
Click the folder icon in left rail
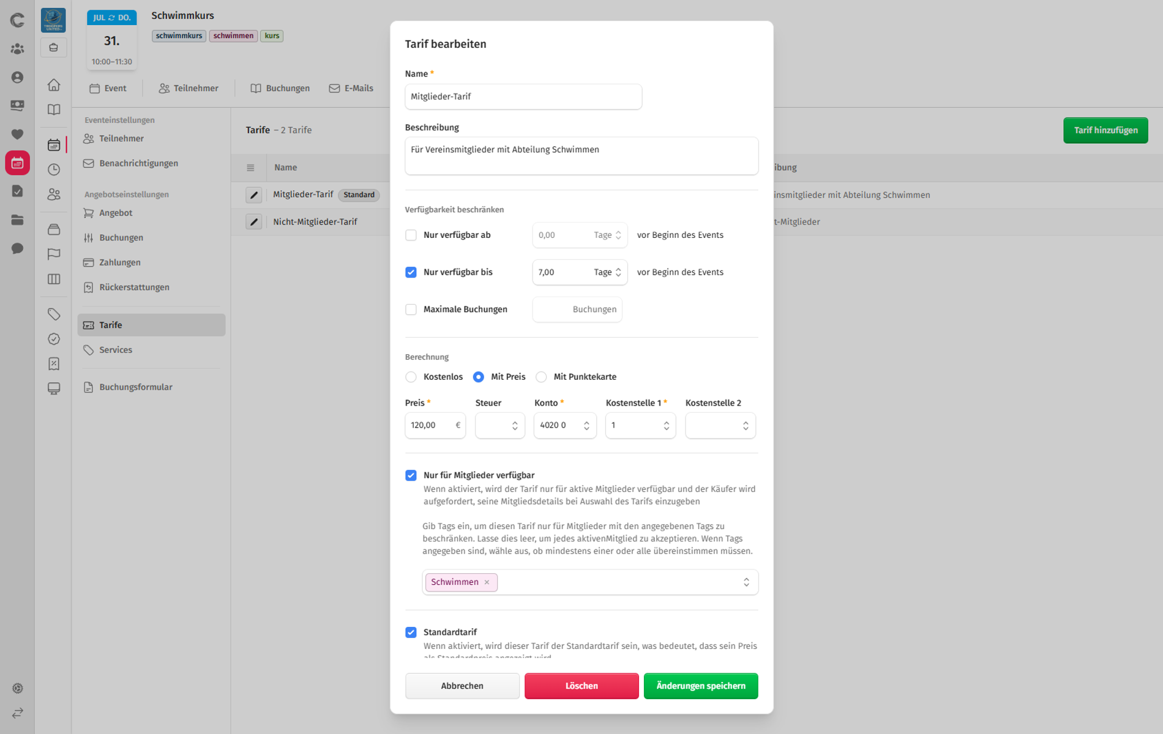point(17,220)
